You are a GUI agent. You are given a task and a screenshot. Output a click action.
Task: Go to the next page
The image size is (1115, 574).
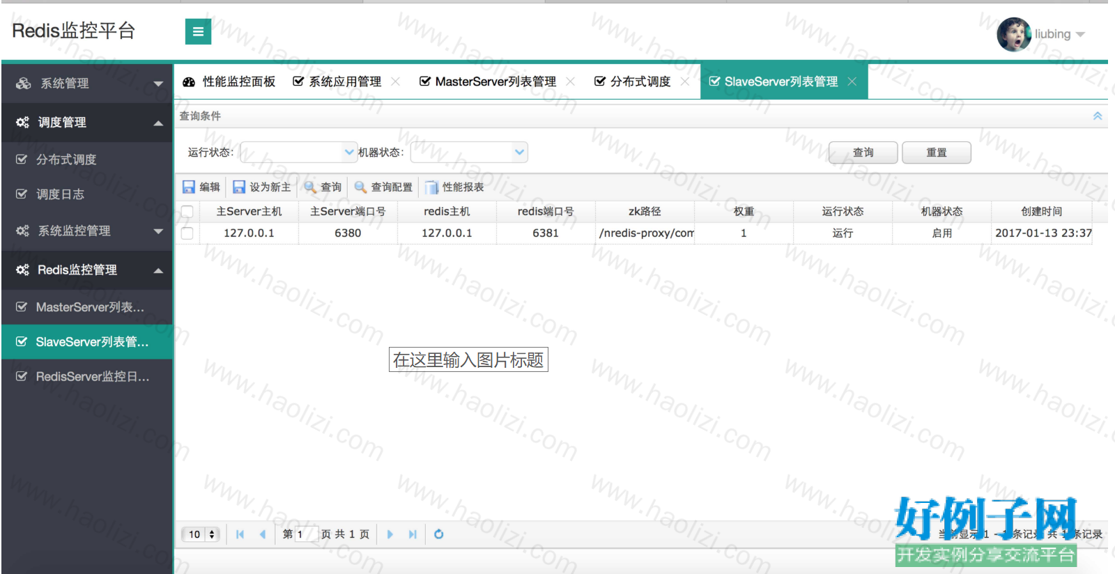(x=390, y=534)
